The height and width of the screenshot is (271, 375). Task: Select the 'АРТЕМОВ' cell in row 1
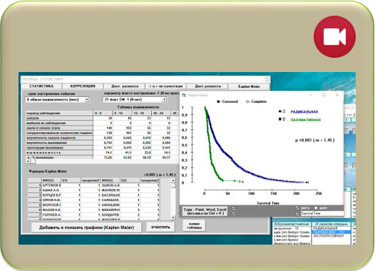point(51,185)
